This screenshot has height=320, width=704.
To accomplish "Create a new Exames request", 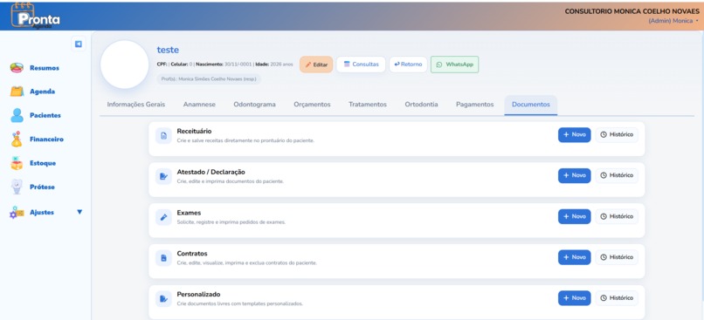I will [574, 216].
